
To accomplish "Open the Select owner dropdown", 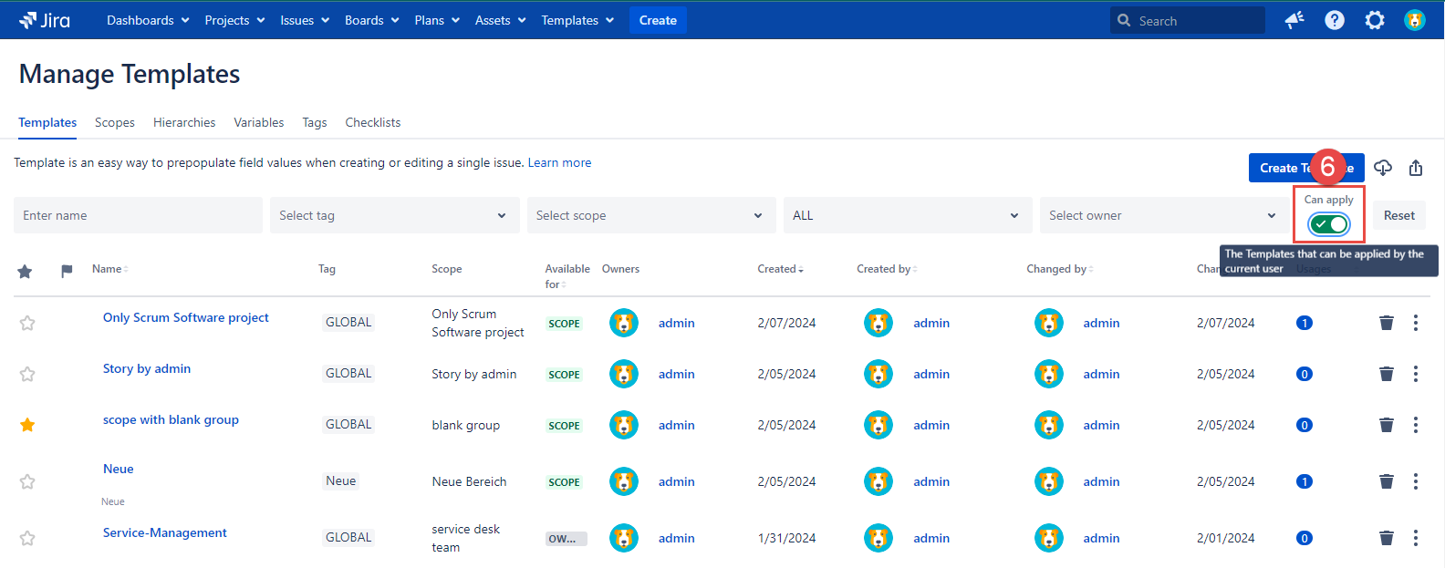I will tap(1163, 215).
